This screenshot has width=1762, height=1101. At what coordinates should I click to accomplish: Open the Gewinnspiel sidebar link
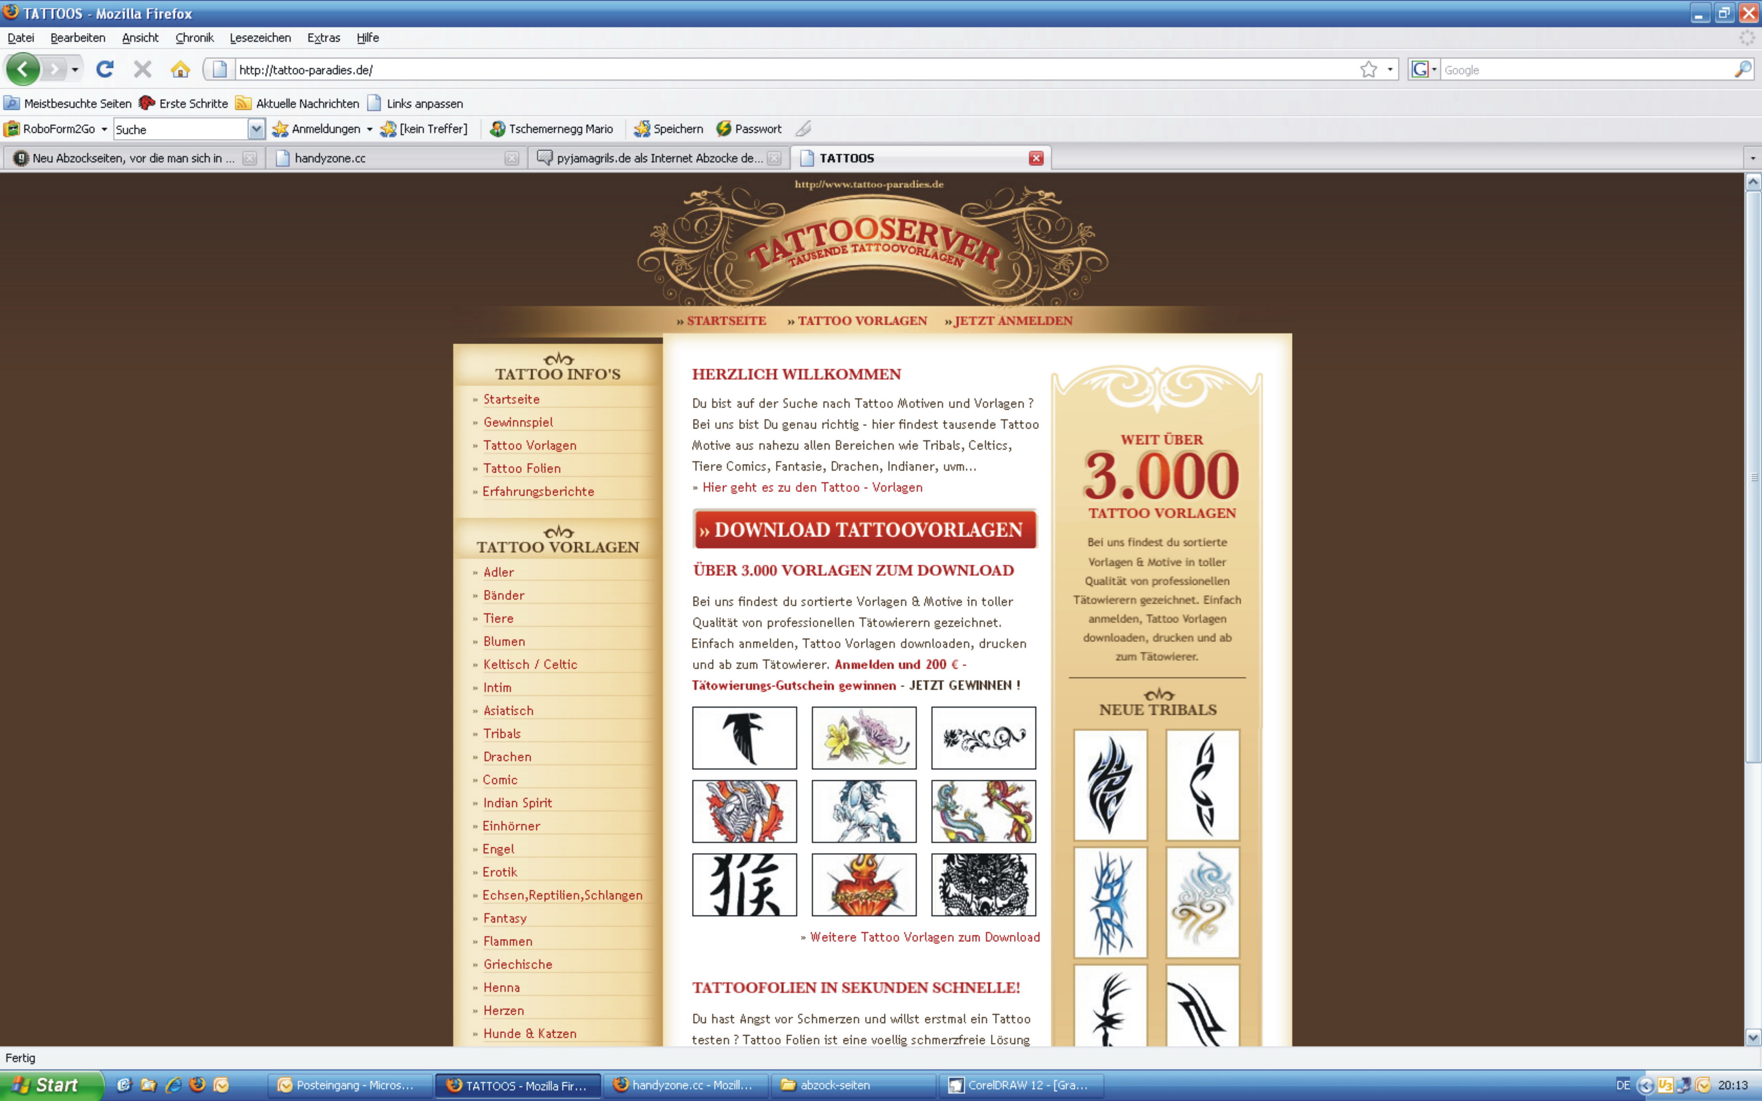coord(518,422)
